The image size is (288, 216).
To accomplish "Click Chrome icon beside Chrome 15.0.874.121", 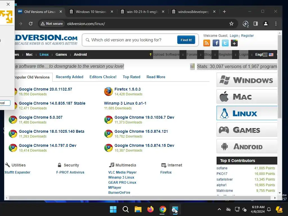I will tap(108, 134).
